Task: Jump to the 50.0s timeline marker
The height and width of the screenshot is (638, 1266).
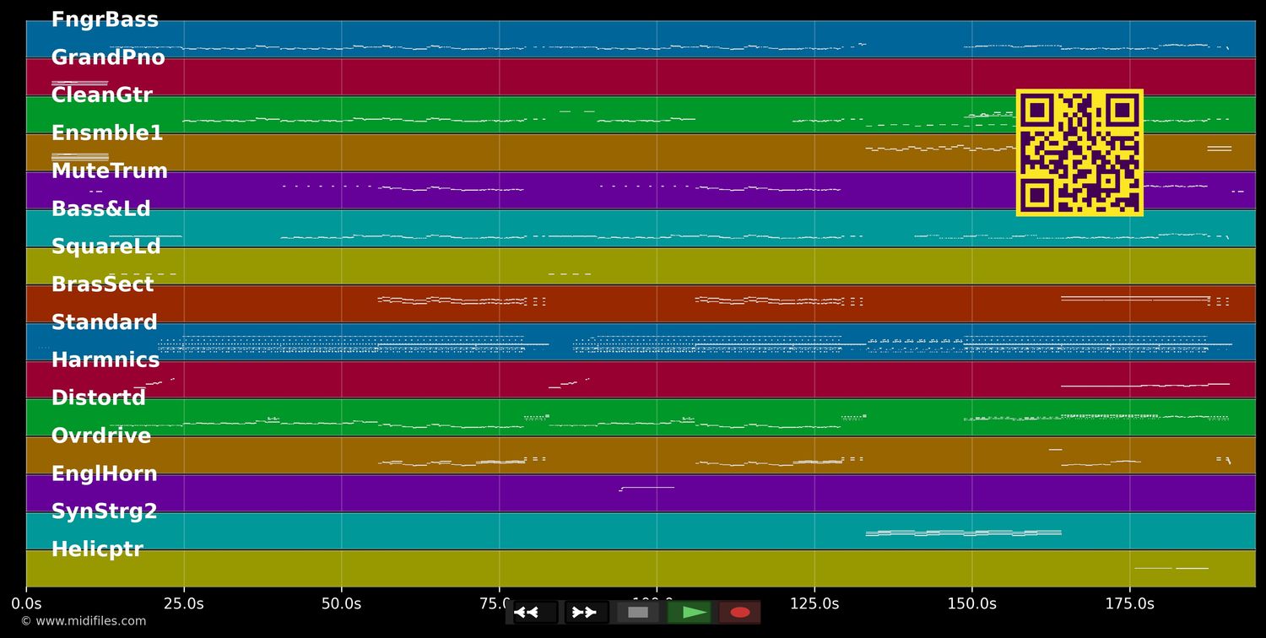Action: pyautogui.click(x=341, y=604)
